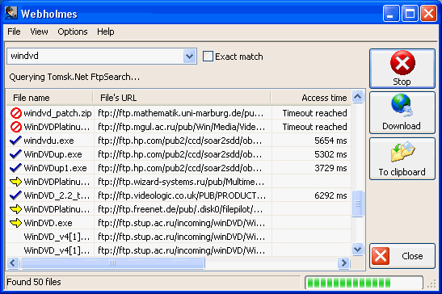Click the ftp.videologic.co.uk URL cell
This screenshot has width=442, height=294.
183,195
